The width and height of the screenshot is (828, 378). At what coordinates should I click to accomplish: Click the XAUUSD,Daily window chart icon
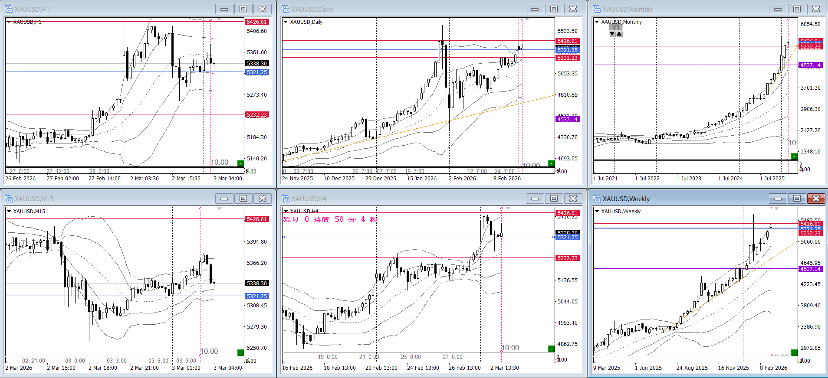(286, 9)
